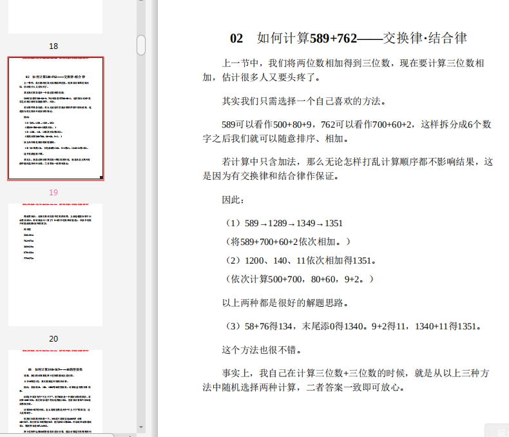509x437 pixels.
Task: Click the line 其实我们只需选择一个自己喜欢的方法
Action: point(304,101)
